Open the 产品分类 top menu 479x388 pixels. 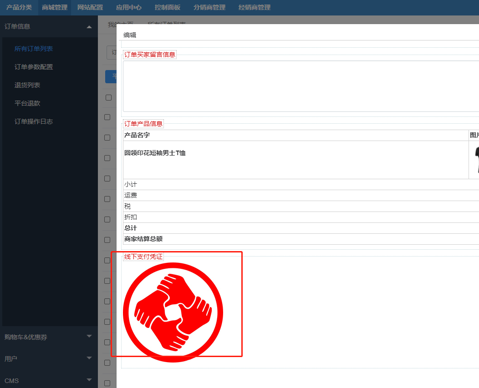coord(19,7)
